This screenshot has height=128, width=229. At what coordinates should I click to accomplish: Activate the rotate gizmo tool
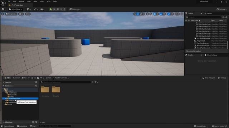point(141,14)
